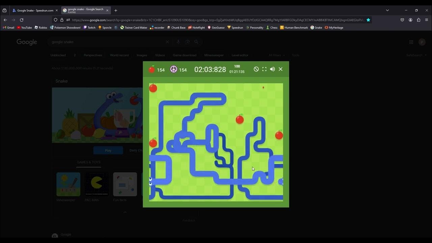The width and height of the screenshot is (432, 243).
Task: Open the GeoGuessr bookmark
Action: pos(216,28)
